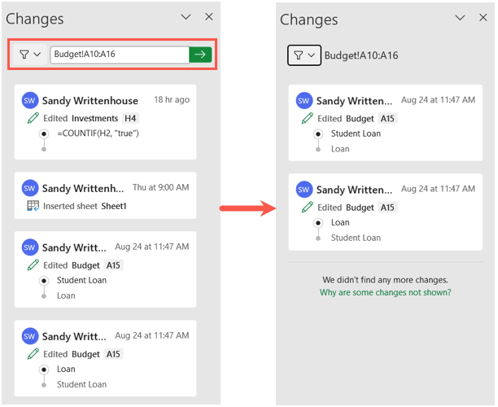498x407 pixels.
Task: Click pencil icon on Investments H4 edit
Action: [33, 118]
